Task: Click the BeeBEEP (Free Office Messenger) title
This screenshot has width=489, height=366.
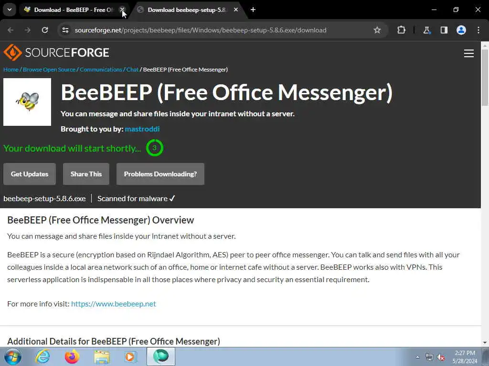Action: click(x=227, y=92)
